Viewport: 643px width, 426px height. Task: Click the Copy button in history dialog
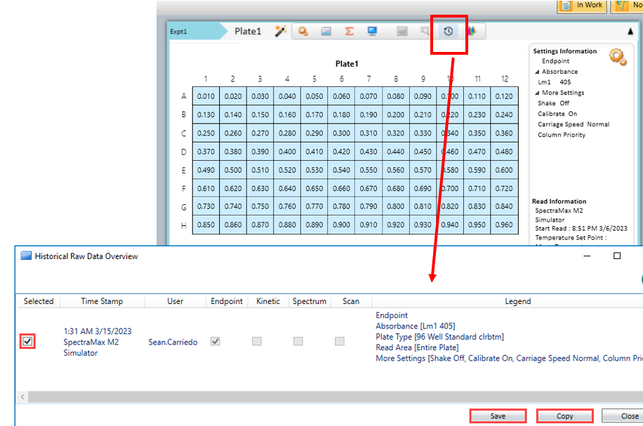point(564,415)
